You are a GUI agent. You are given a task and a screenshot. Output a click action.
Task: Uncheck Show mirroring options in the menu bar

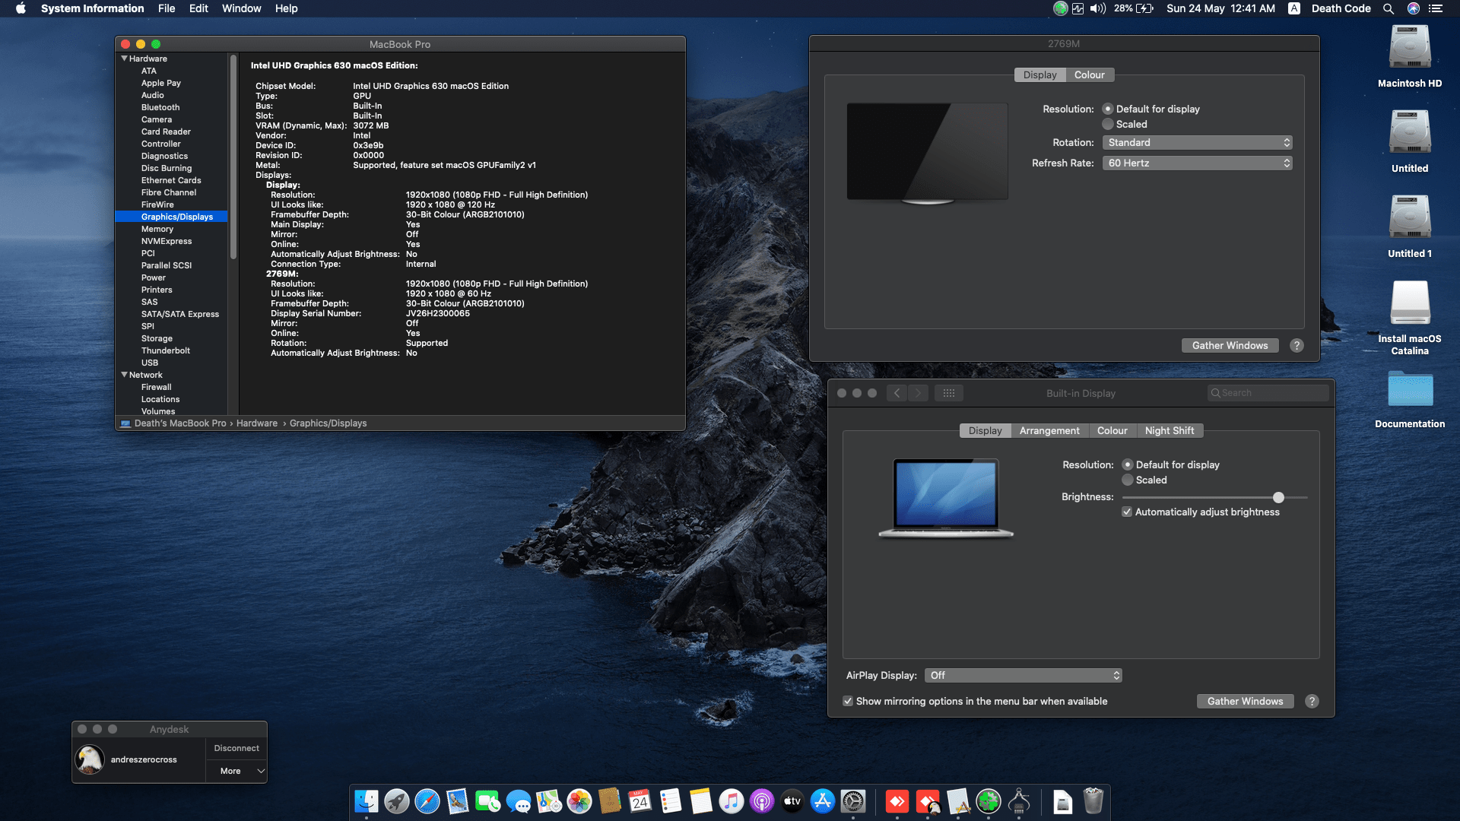(x=848, y=701)
